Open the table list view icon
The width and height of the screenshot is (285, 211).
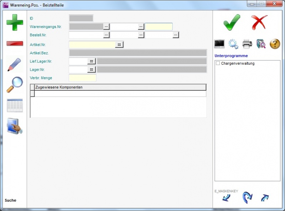15,106
